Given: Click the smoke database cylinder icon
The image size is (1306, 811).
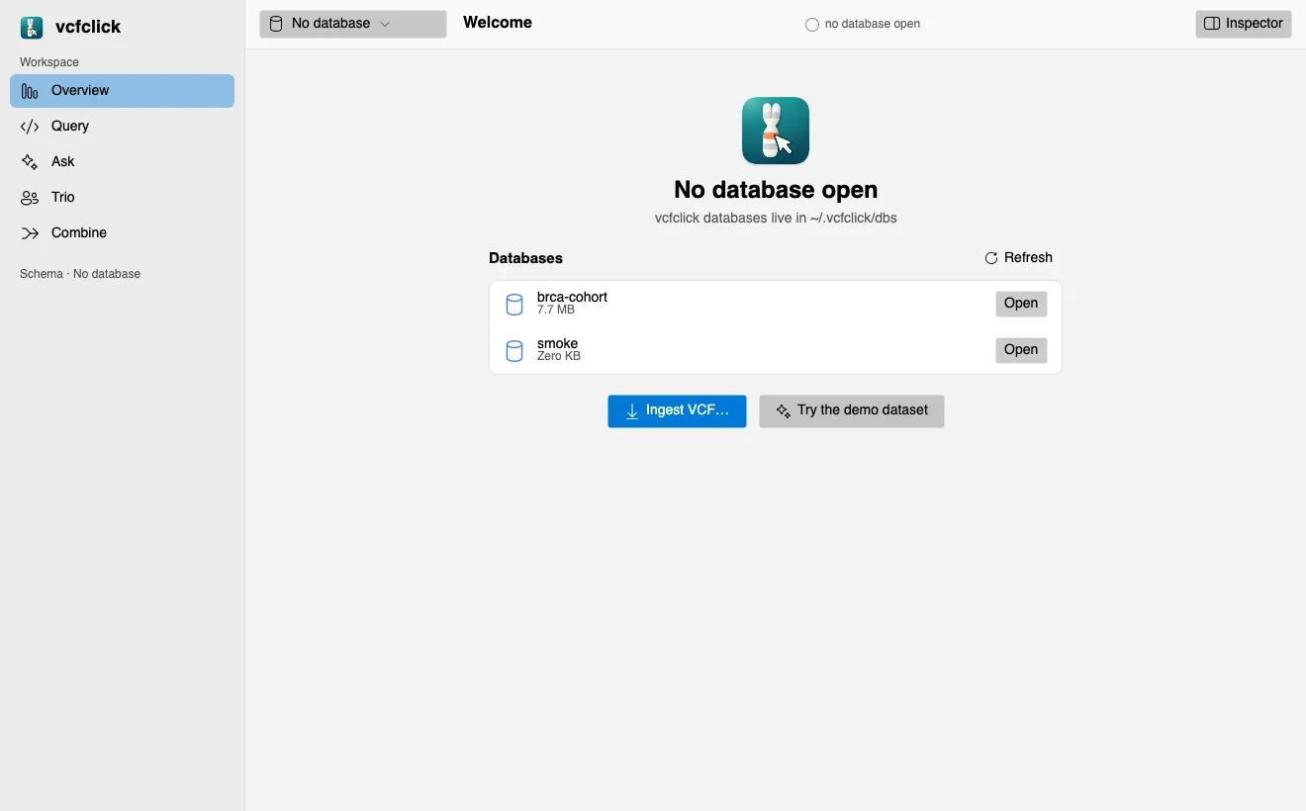Looking at the screenshot, I should click(x=514, y=350).
